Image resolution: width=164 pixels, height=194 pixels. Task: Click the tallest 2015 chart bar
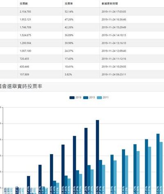[158, 164]
